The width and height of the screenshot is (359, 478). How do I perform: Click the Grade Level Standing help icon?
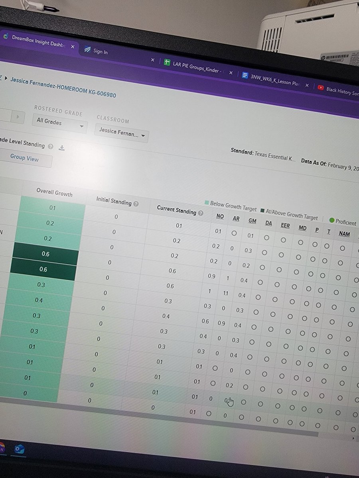click(51, 146)
